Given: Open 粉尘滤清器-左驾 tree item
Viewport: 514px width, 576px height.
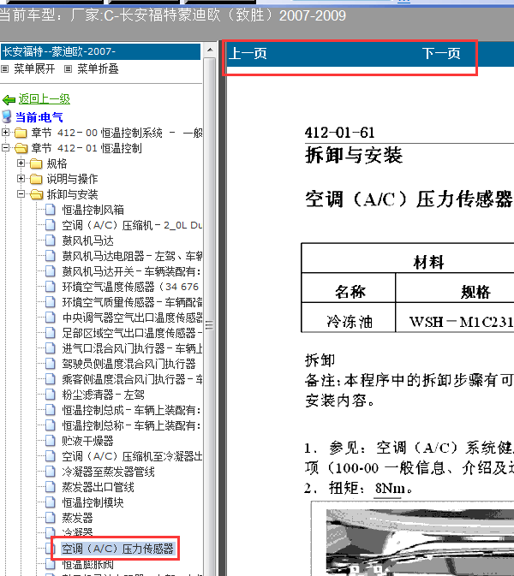Looking at the screenshot, I should pos(103,395).
